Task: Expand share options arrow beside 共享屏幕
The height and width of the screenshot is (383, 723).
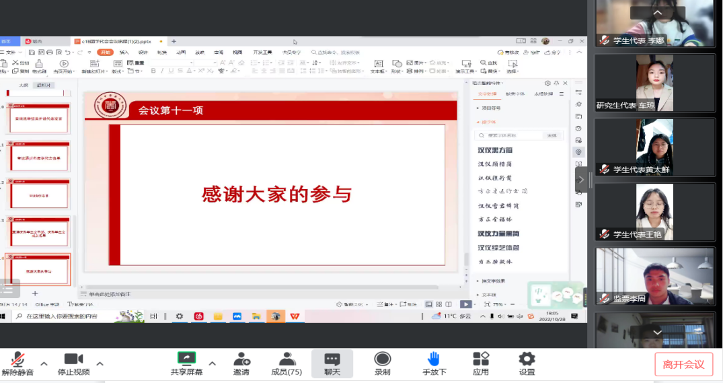Action: pos(212,364)
